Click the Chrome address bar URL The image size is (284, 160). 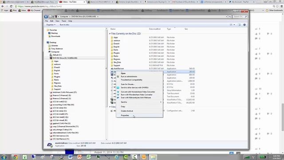39,6
